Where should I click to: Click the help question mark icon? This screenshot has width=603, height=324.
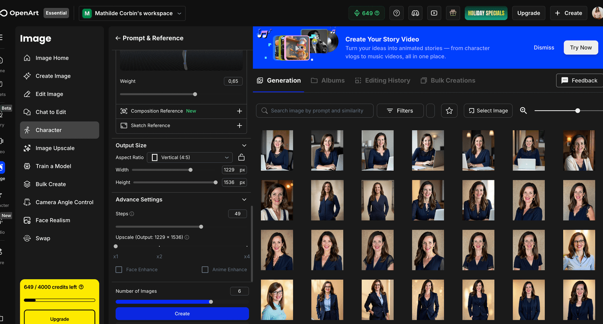tap(396, 13)
